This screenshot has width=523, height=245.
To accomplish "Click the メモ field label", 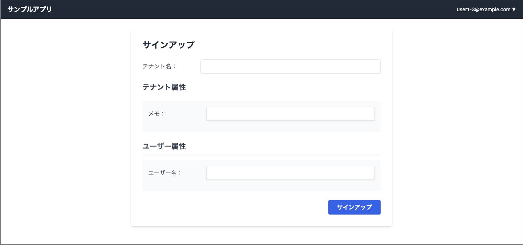I will point(157,114).
